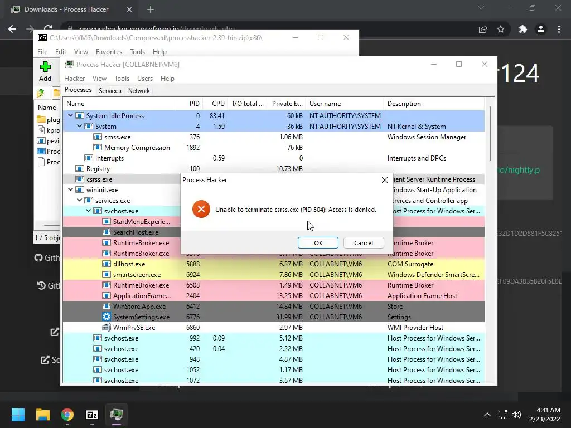This screenshot has height=428, width=571.
Task: Open the Tools menu in Process Hacker
Action: (x=122, y=78)
